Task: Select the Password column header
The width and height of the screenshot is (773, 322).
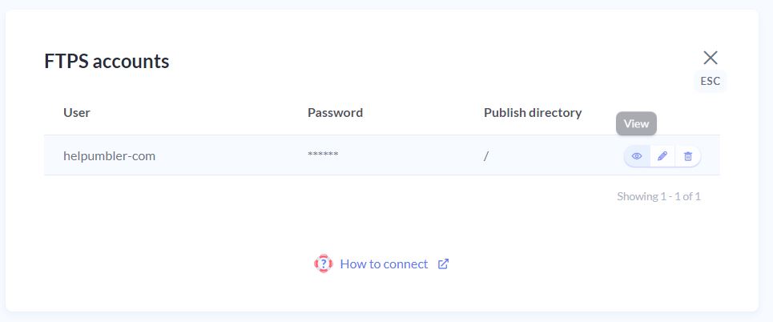Action: 335,112
